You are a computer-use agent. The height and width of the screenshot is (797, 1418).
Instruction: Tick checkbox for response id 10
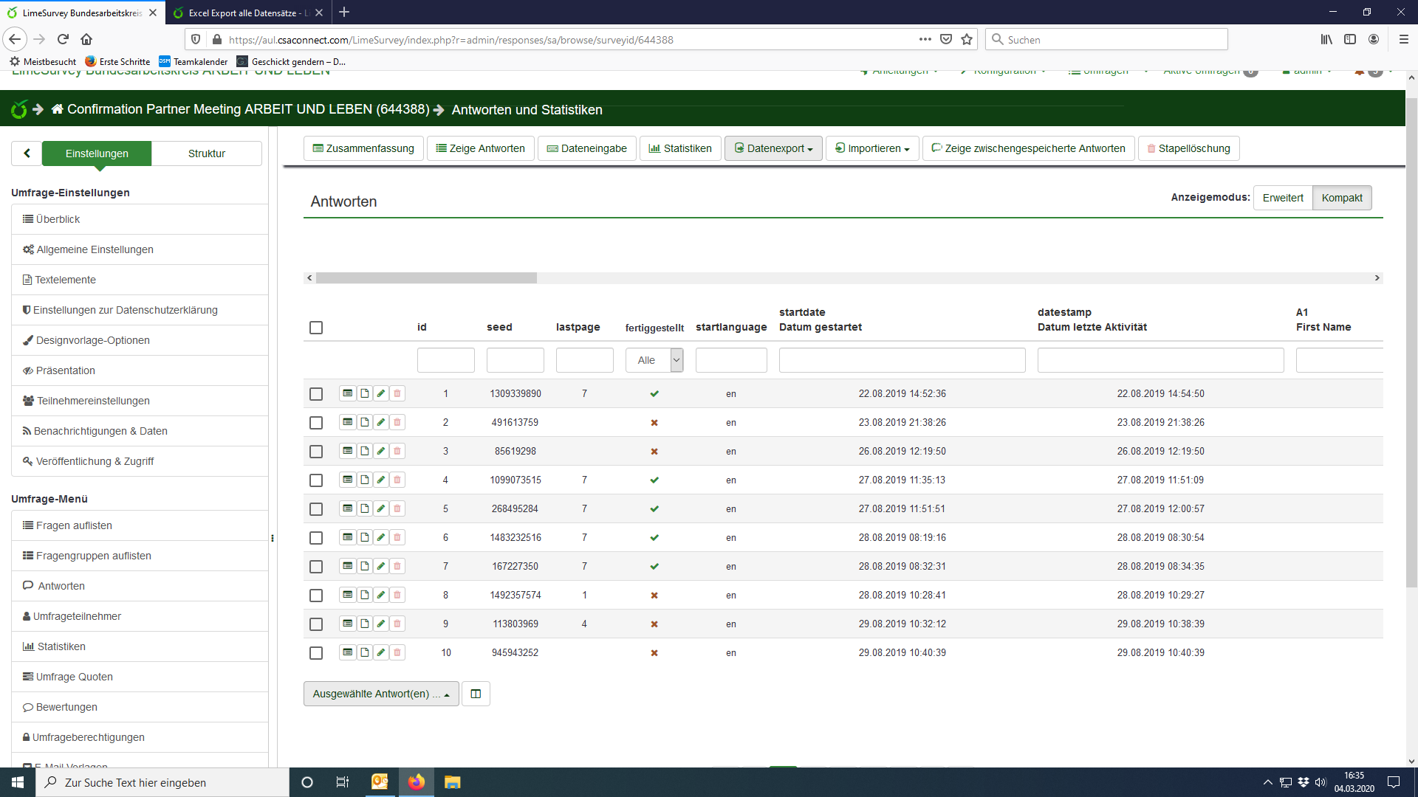click(x=316, y=653)
